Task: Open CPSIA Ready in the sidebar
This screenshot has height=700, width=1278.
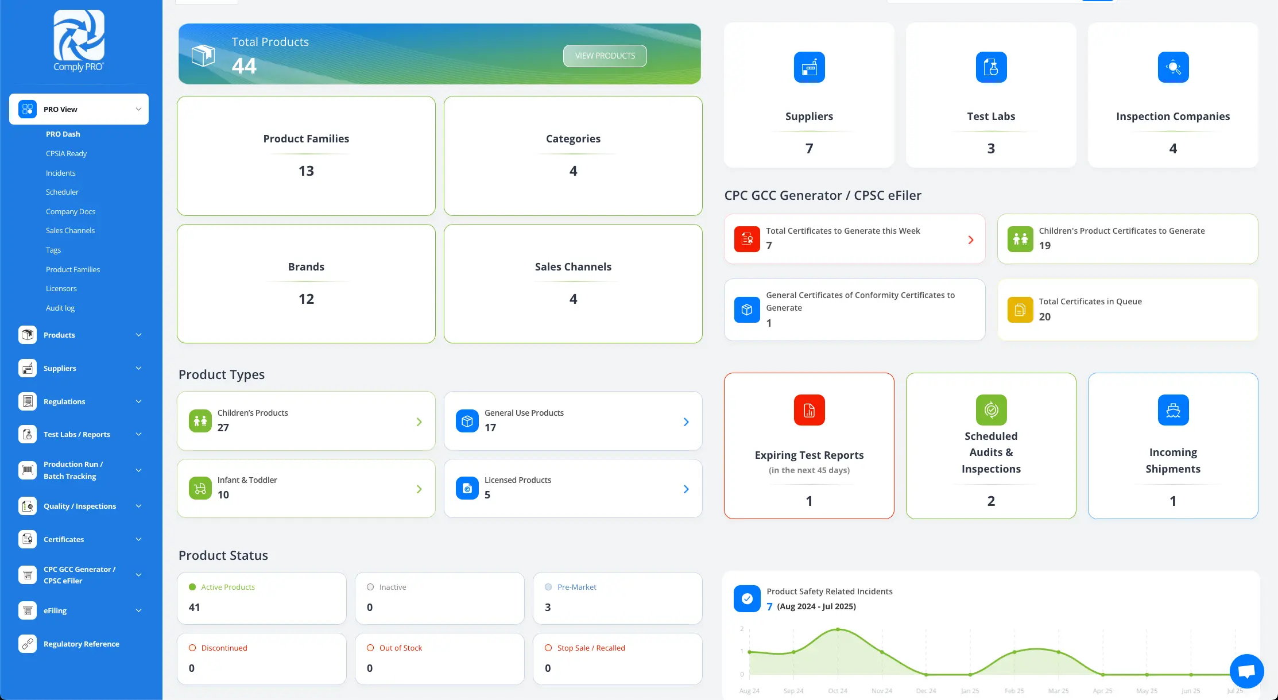Action: [66, 153]
